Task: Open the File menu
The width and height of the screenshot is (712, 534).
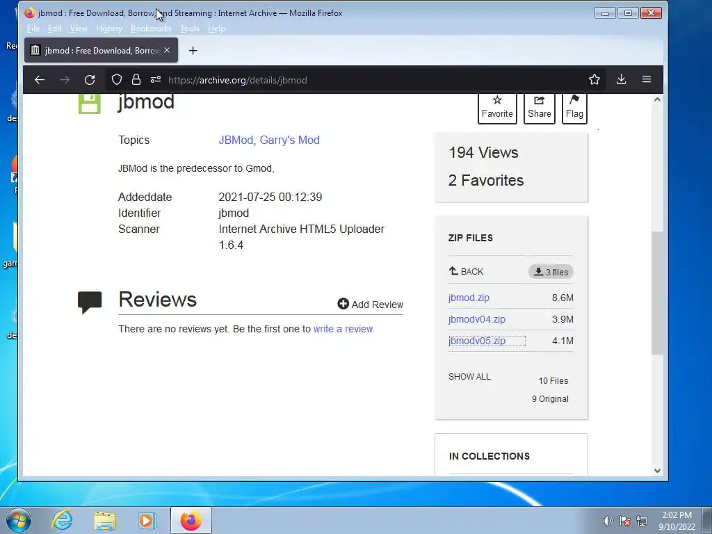Action: click(x=33, y=29)
